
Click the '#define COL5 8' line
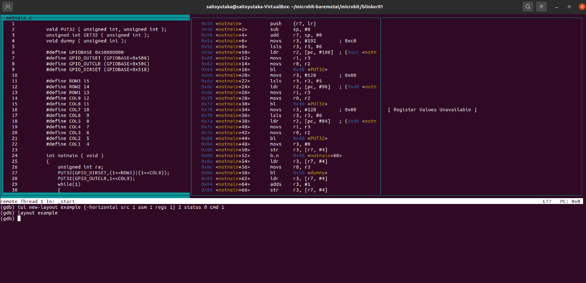pyautogui.click(x=68, y=121)
